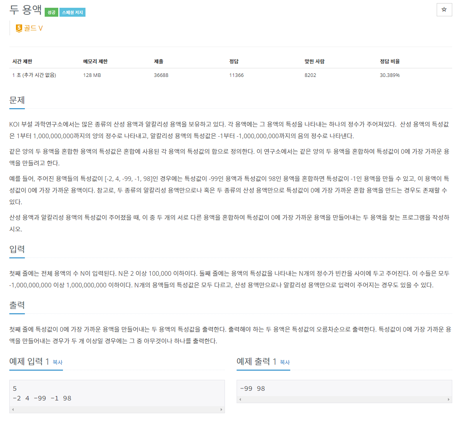Click the 정답 비율 column header
The height and width of the screenshot is (421, 474).
coord(390,61)
